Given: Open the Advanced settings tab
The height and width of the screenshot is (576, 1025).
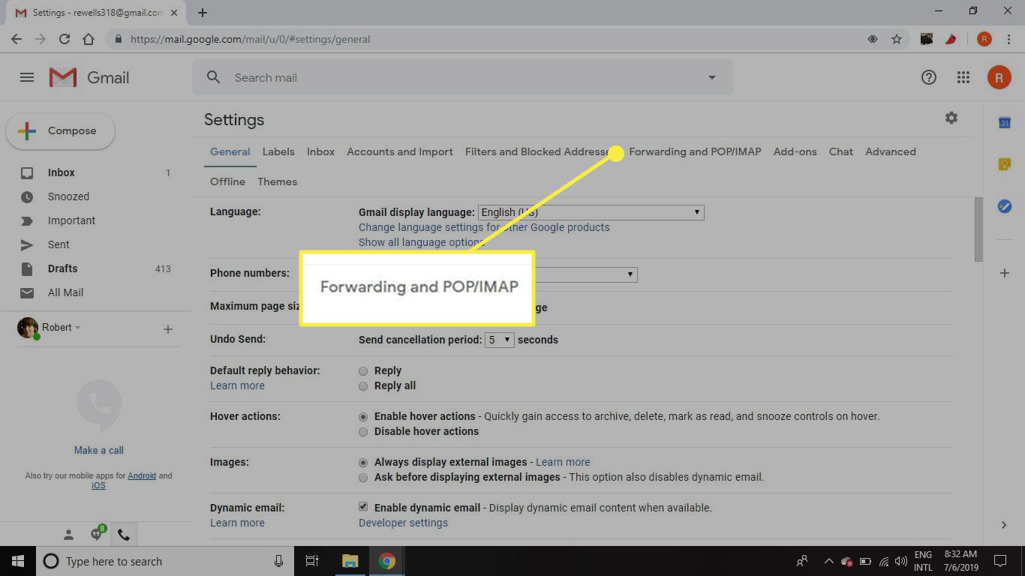Looking at the screenshot, I should point(891,151).
